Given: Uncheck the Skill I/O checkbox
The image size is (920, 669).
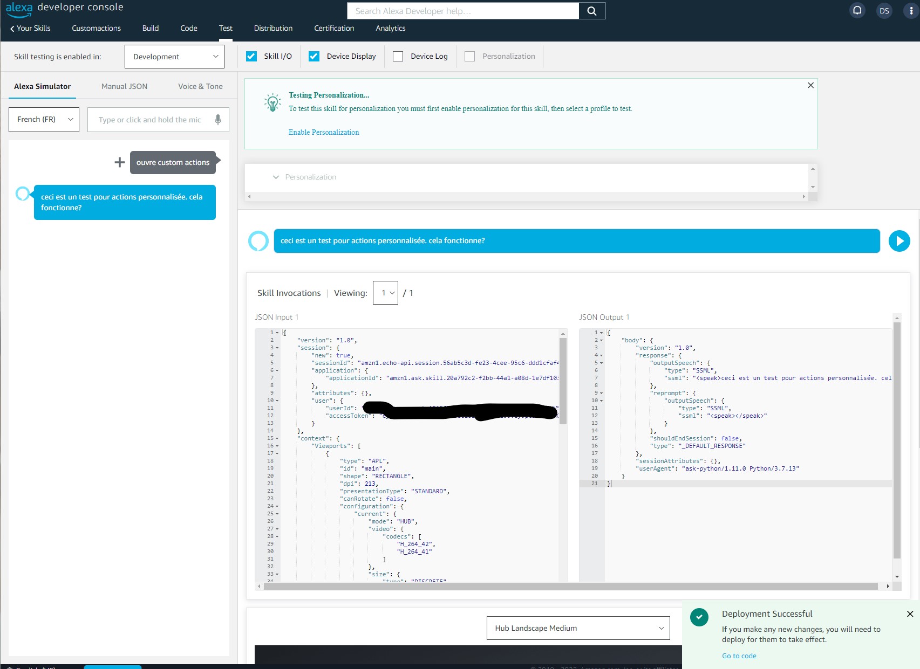Looking at the screenshot, I should click(251, 56).
